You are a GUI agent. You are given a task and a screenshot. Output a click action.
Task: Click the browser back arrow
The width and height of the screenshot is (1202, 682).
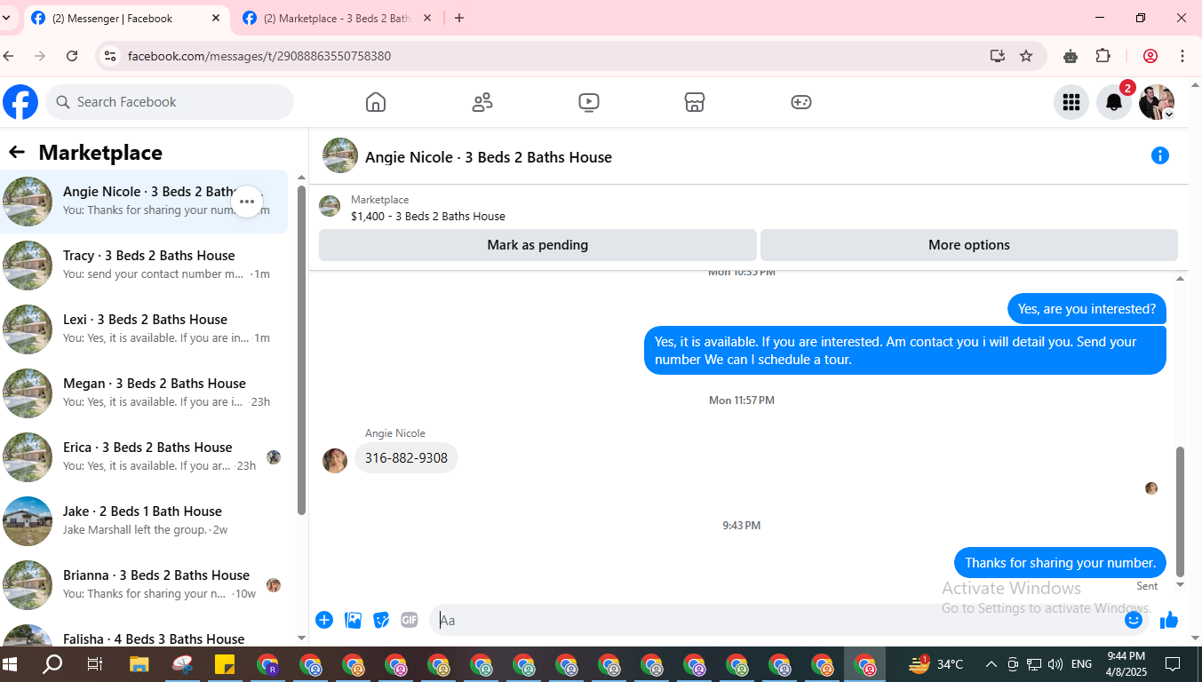9,56
